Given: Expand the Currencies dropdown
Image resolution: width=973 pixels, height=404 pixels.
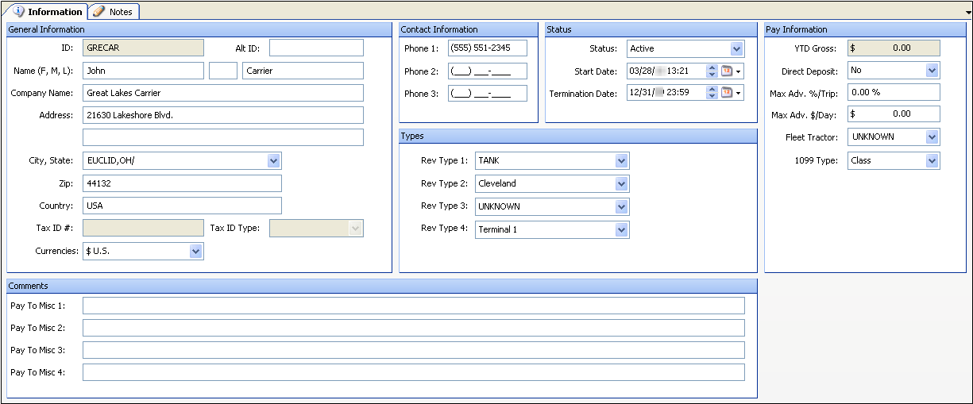Looking at the screenshot, I should pos(195,251).
